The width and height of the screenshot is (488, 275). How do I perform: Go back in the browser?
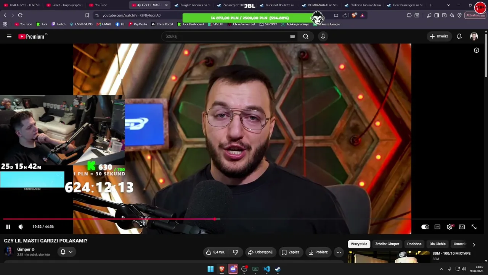coord(5,15)
